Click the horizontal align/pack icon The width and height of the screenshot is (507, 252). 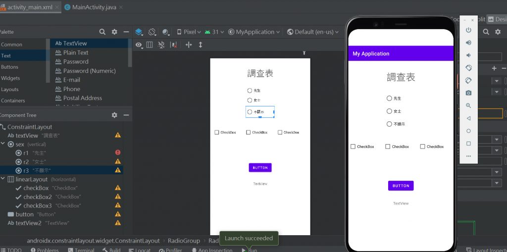(x=189, y=45)
